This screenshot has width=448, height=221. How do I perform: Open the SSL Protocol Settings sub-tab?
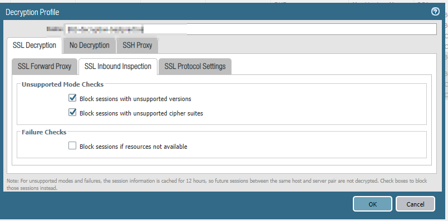pos(195,67)
